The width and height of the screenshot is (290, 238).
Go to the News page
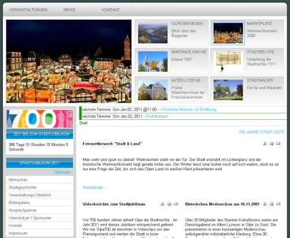pyautogui.click(x=70, y=10)
